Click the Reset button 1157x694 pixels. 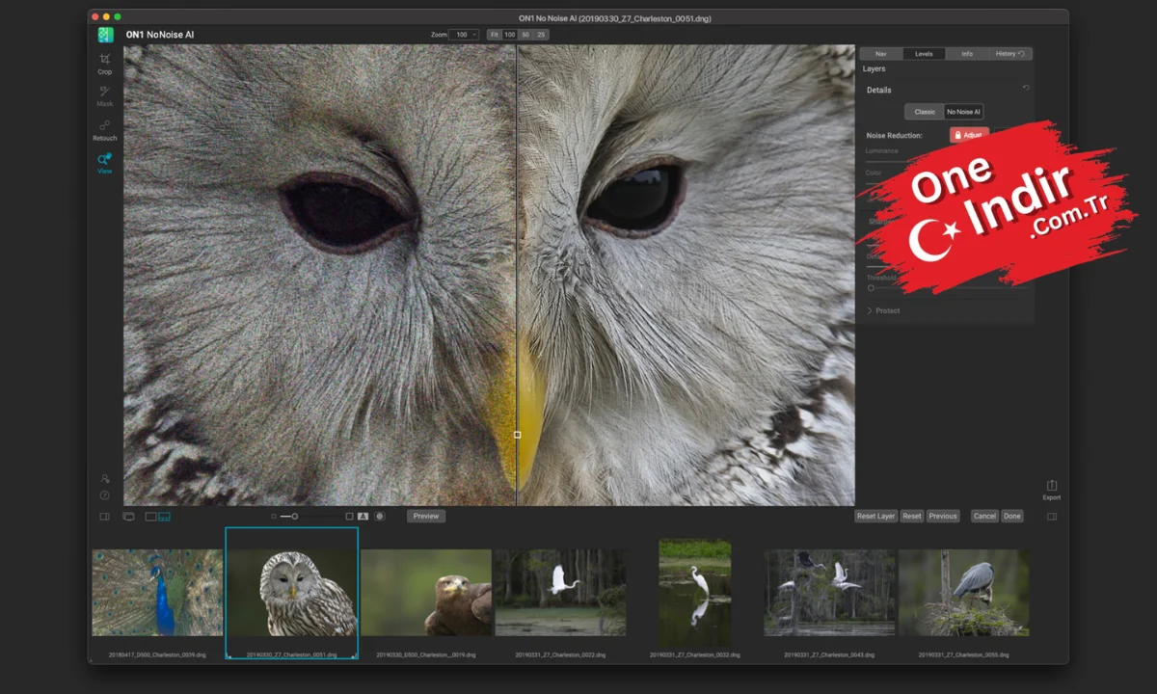(912, 517)
